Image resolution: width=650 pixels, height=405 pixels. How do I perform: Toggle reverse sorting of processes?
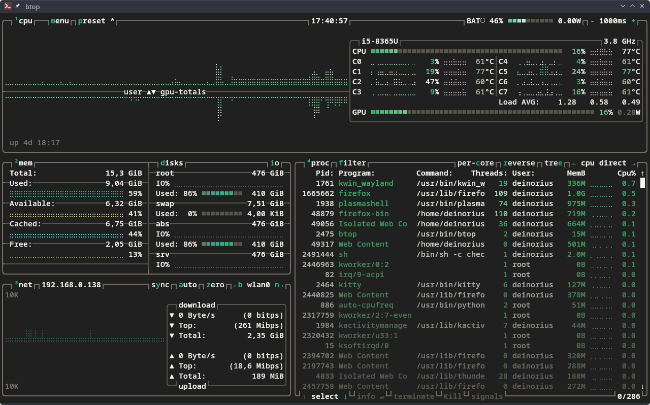[519, 163]
